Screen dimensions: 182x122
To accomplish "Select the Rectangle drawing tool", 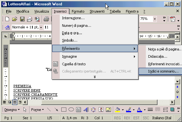I will pos(64,110).
